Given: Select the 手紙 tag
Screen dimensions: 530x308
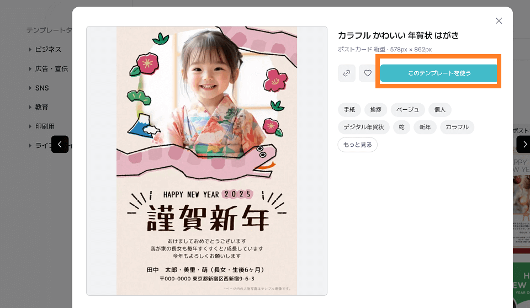Looking at the screenshot, I should coord(349,109).
